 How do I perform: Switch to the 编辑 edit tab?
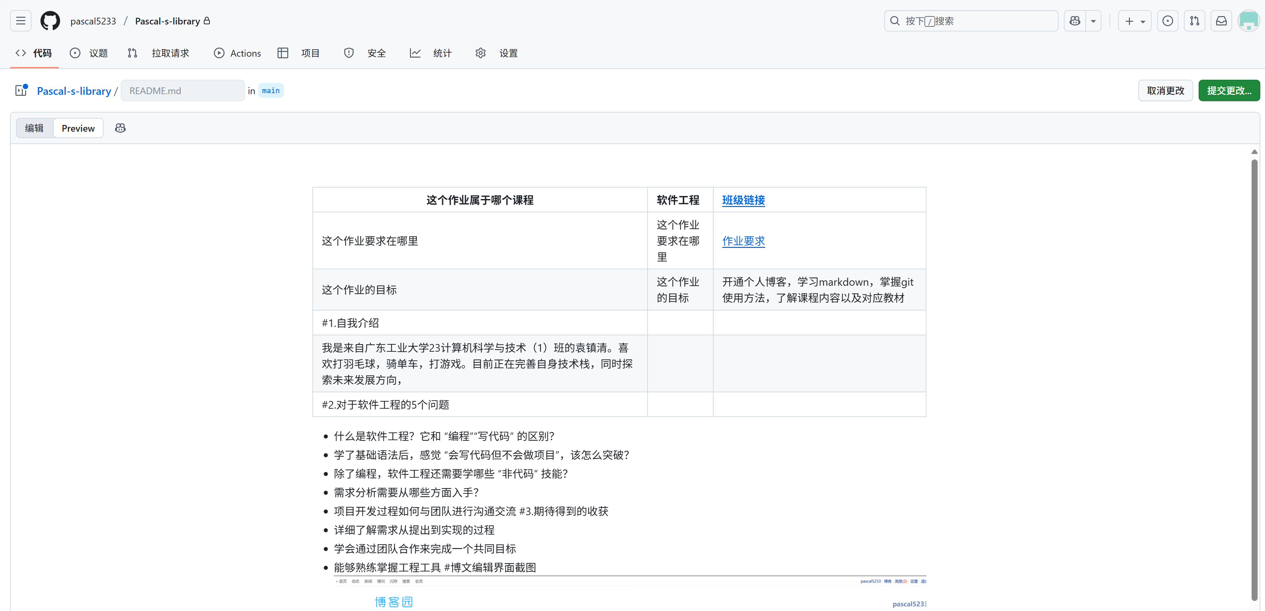click(x=35, y=128)
